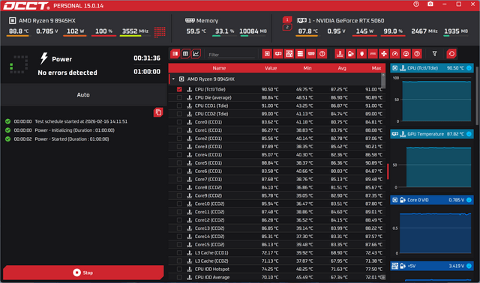The height and width of the screenshot is (283, 480).
Task: Take a screenshot with the camera icon
Action: click(x=430, y=4)
